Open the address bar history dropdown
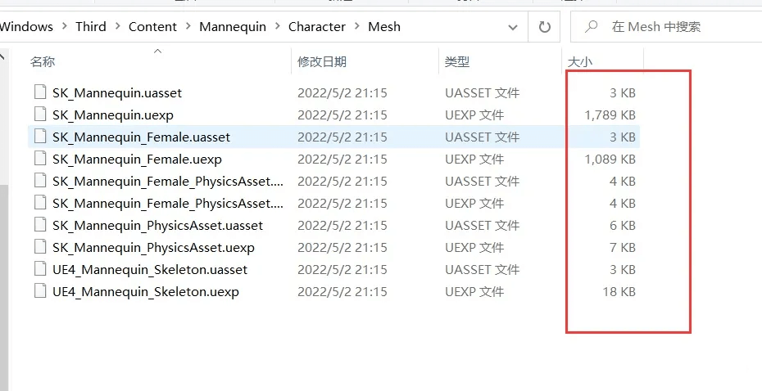762x391 pixels. 514,27
